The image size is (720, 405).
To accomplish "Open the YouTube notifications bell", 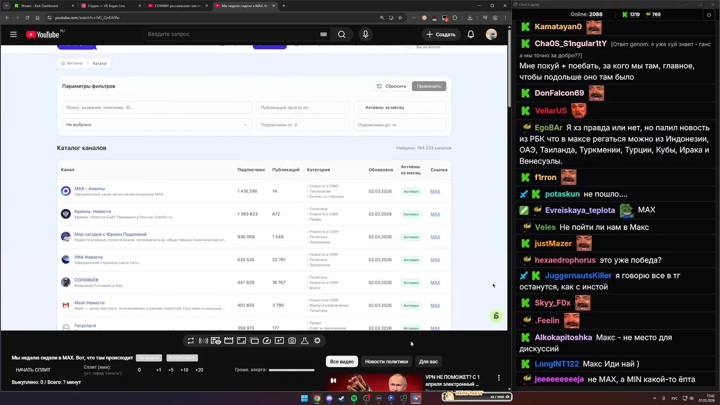I will (471, 34).
